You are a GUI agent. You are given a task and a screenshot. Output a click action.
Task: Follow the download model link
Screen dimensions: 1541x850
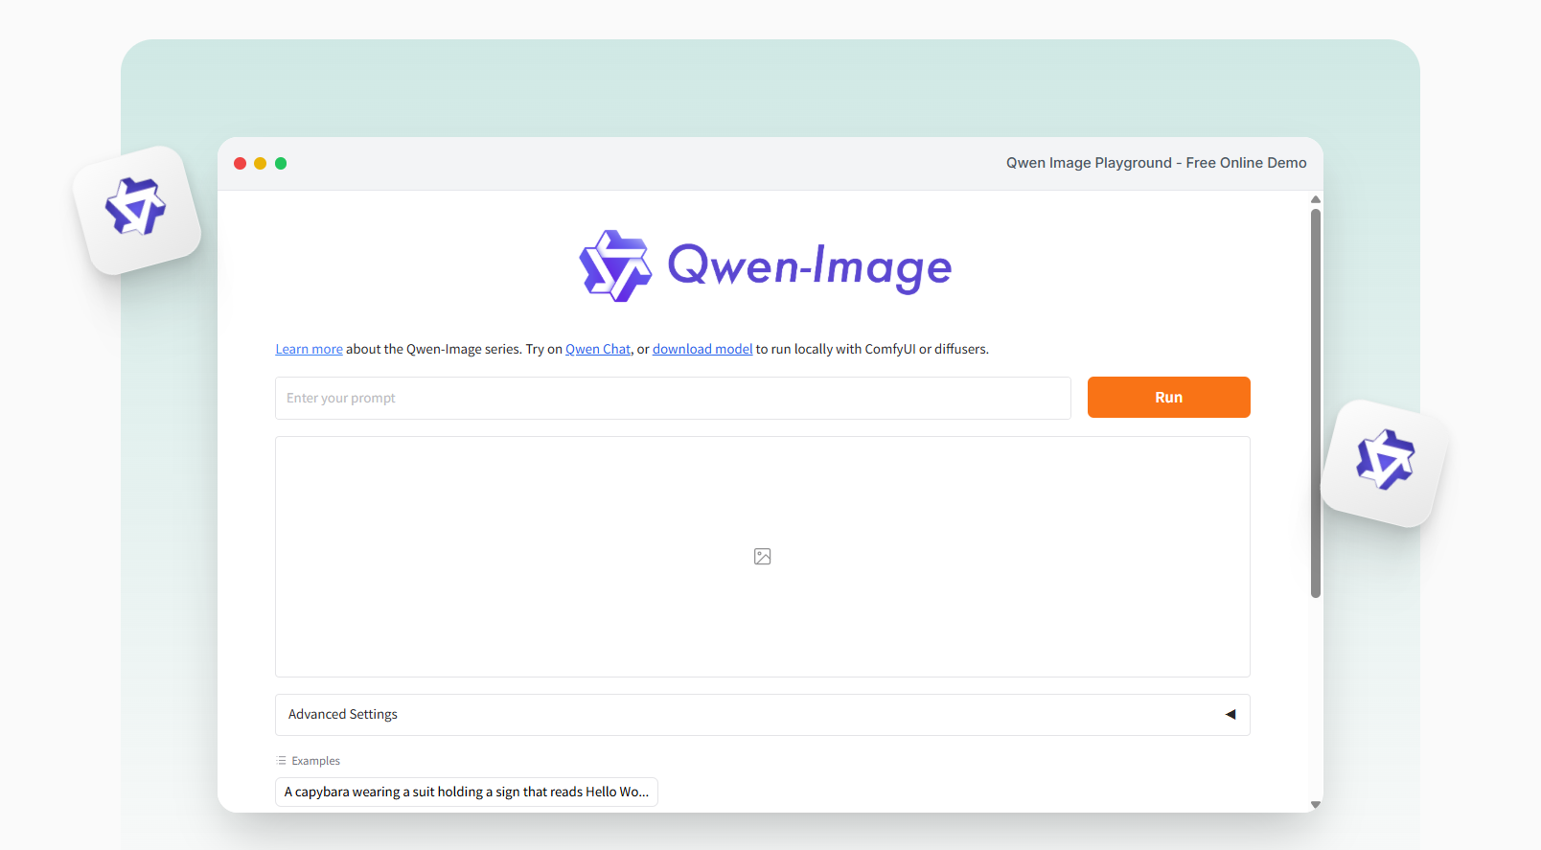[x=702, y=350]
